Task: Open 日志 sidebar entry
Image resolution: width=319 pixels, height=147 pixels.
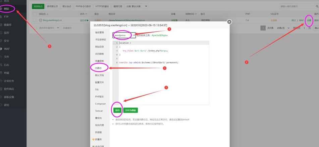Action: tap(6, 65)
